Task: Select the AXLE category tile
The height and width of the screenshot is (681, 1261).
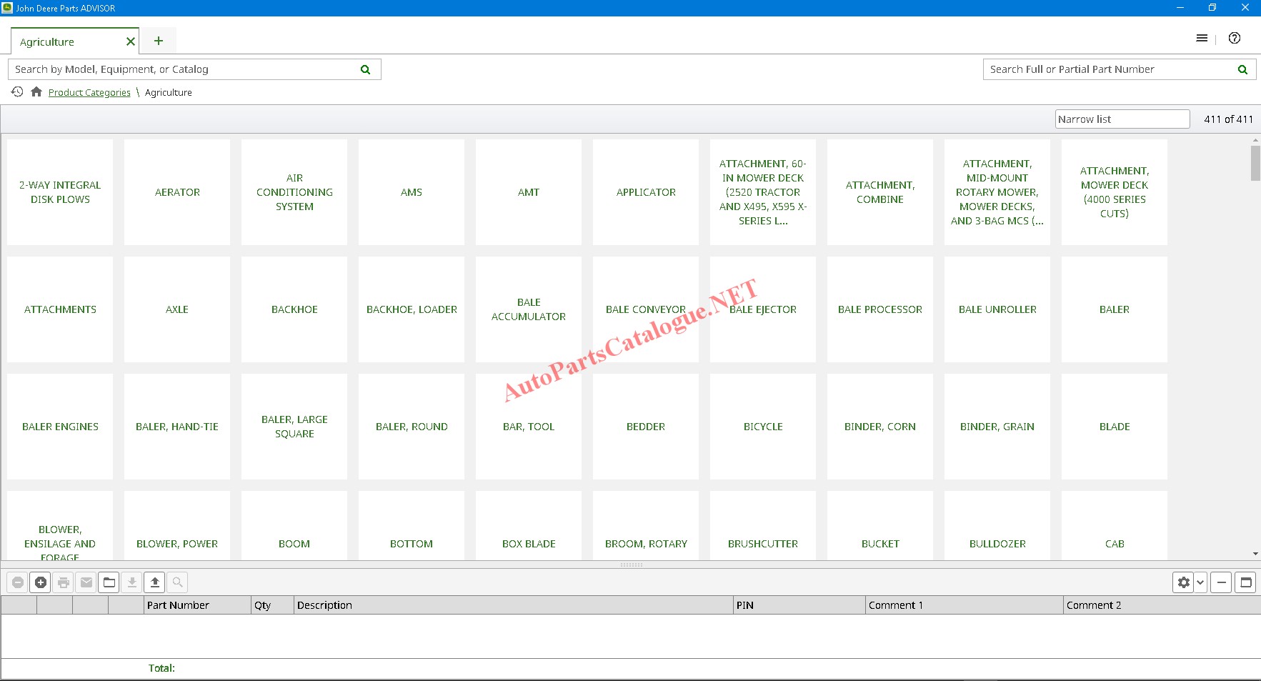Action: (x=177, y=309)
